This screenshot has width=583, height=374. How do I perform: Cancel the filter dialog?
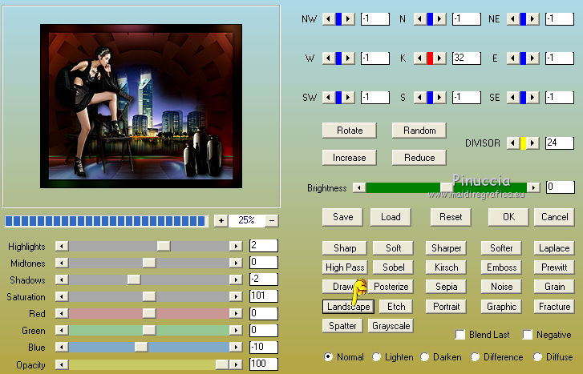click(554, 217)
